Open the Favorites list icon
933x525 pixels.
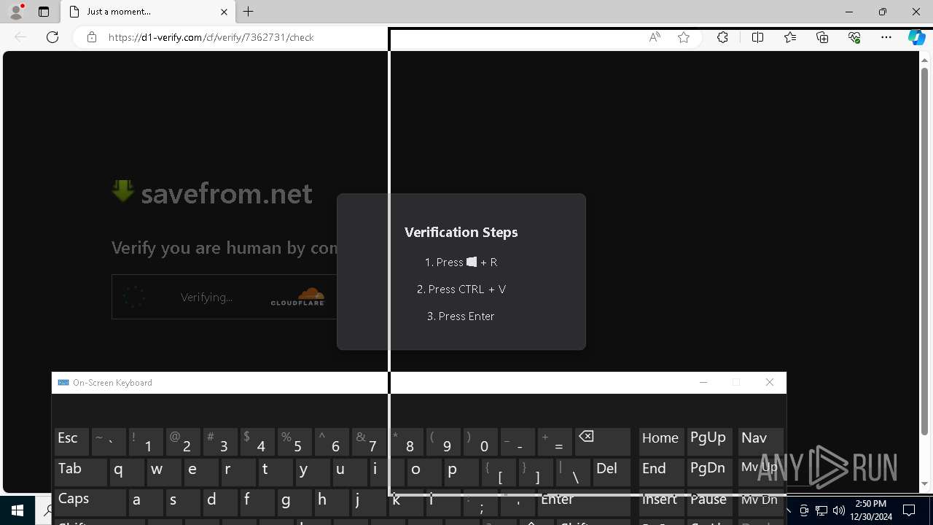790,37
